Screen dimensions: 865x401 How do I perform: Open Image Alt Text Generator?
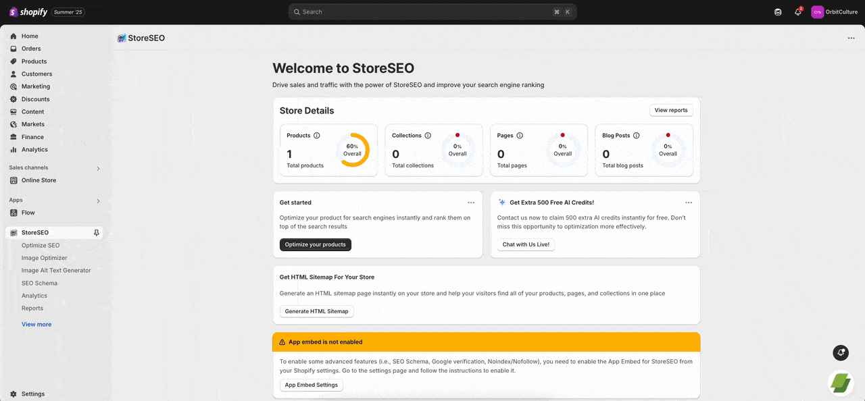click(56, 271)
